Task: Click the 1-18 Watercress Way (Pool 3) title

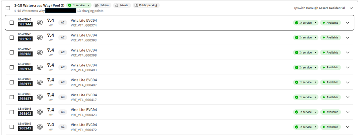Action: [39, 6]
